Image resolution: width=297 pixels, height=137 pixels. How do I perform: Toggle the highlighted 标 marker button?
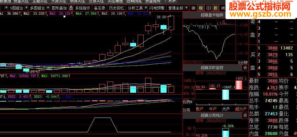pyautogui.click(x=201, y=8)
